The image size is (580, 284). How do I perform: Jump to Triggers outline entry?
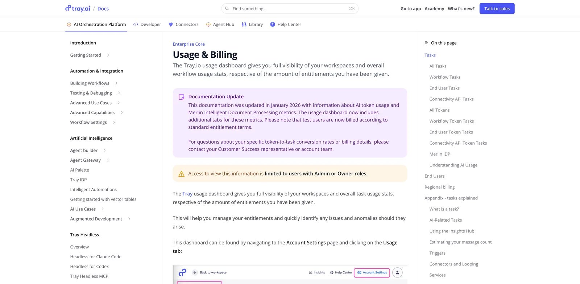(437, 253)
